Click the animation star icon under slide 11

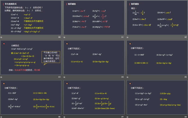(x=64, y=37)
